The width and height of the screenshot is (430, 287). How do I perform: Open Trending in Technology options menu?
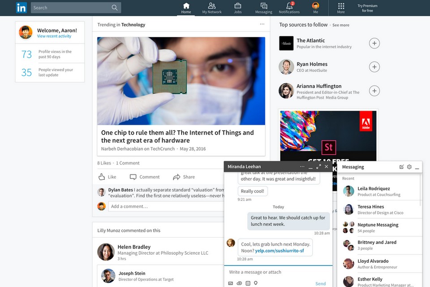pyautogui.click(x=262, y=24)
